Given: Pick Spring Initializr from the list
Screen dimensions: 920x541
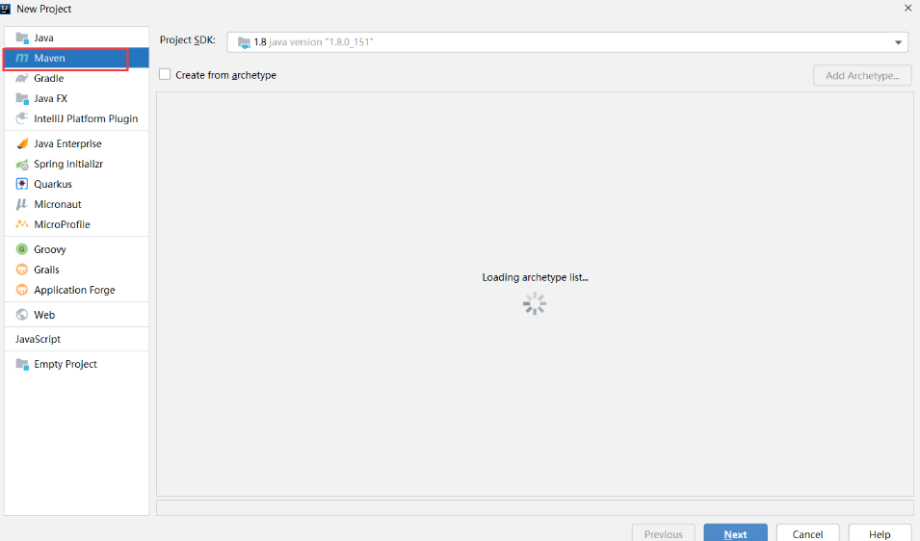Looking at the screenshot, I should point(77,164).
